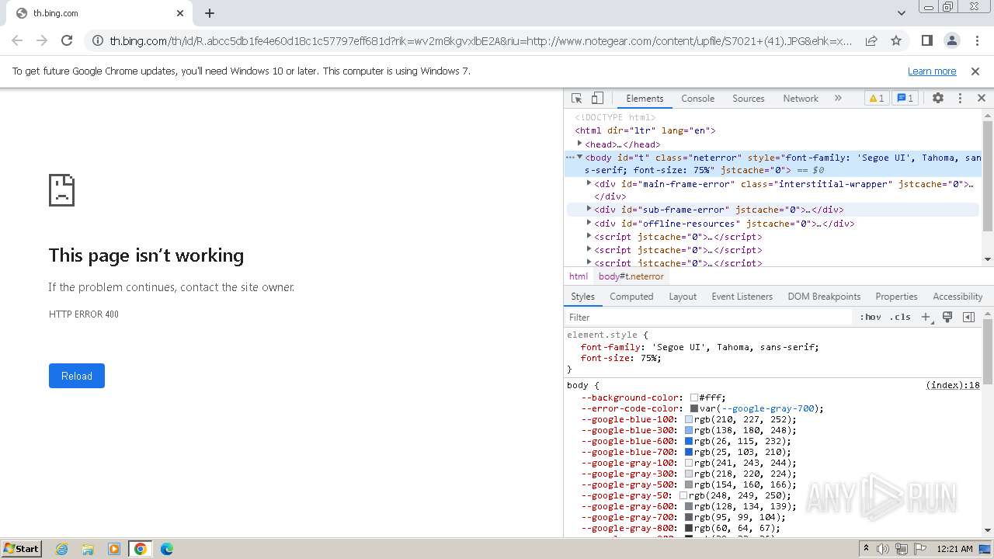Open the Properties tab
994x559 pixels.
(896, 297)
